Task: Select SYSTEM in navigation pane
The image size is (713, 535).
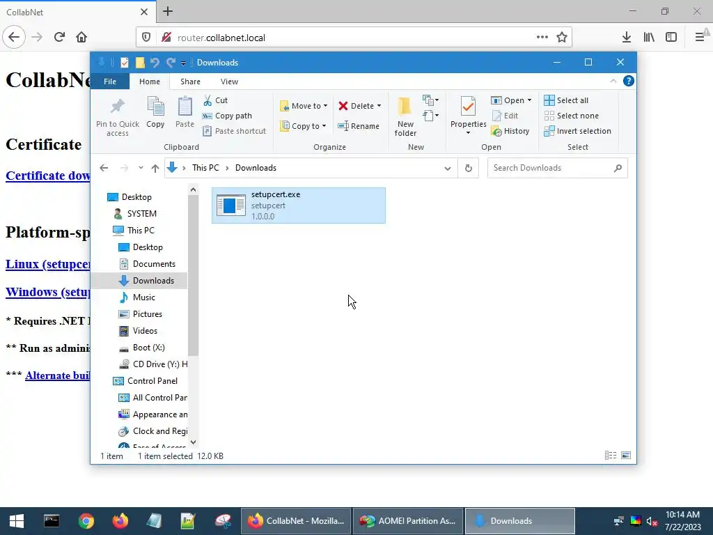Action: [141, 214]
